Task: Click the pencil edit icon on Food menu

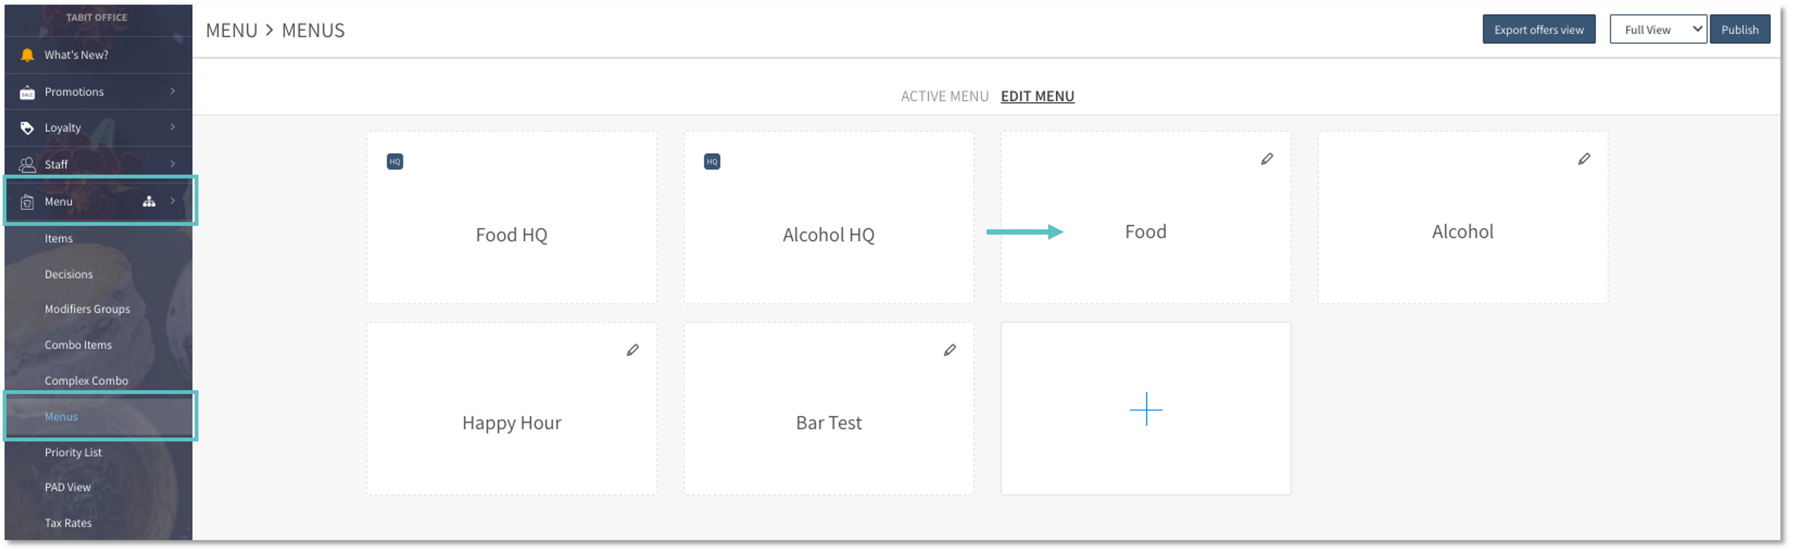Action: 1267,159
